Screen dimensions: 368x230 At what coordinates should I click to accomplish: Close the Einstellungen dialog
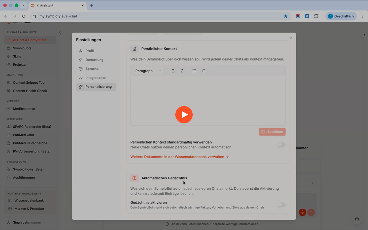(291, 38)
